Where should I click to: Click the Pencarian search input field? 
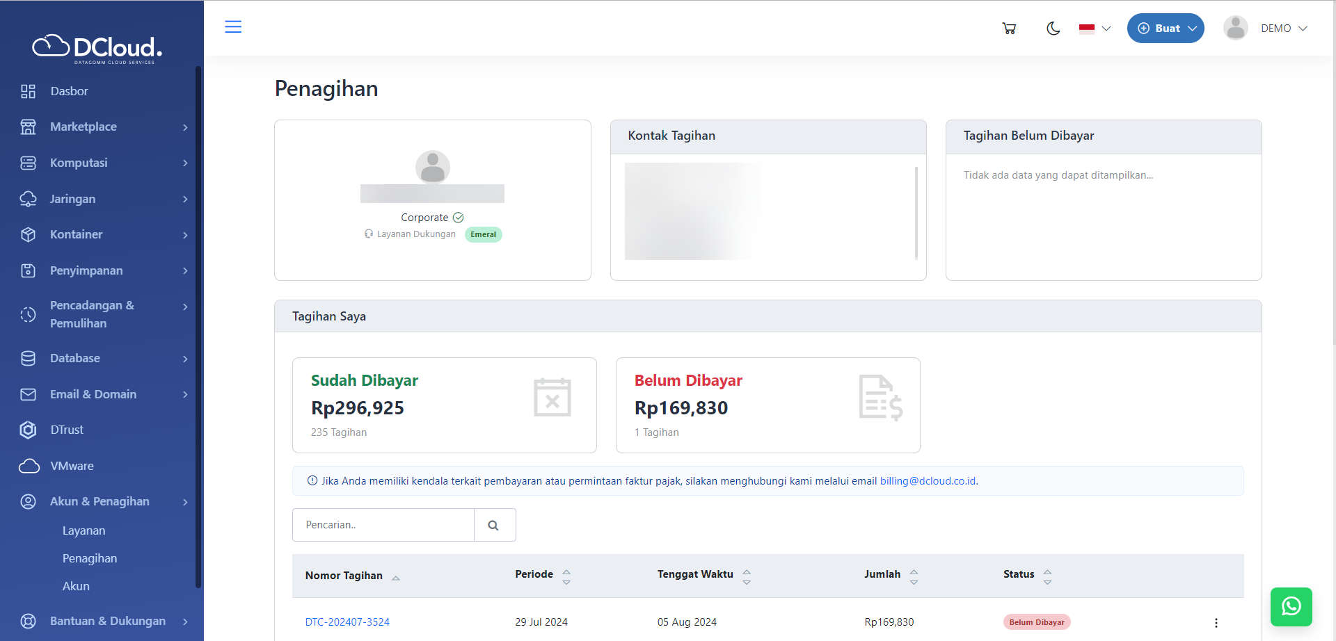pos(383,525)
